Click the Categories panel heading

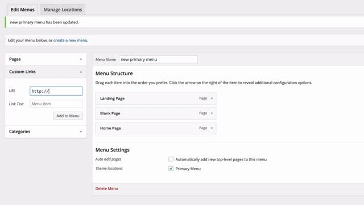coord(19,132)
